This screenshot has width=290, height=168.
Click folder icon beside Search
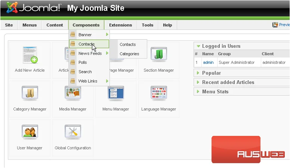[x=72, y=72]
